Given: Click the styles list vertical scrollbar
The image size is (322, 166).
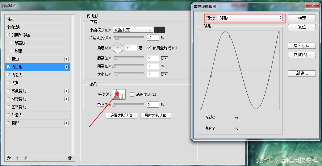Looking at the screenshot, I should pos(73,84).
